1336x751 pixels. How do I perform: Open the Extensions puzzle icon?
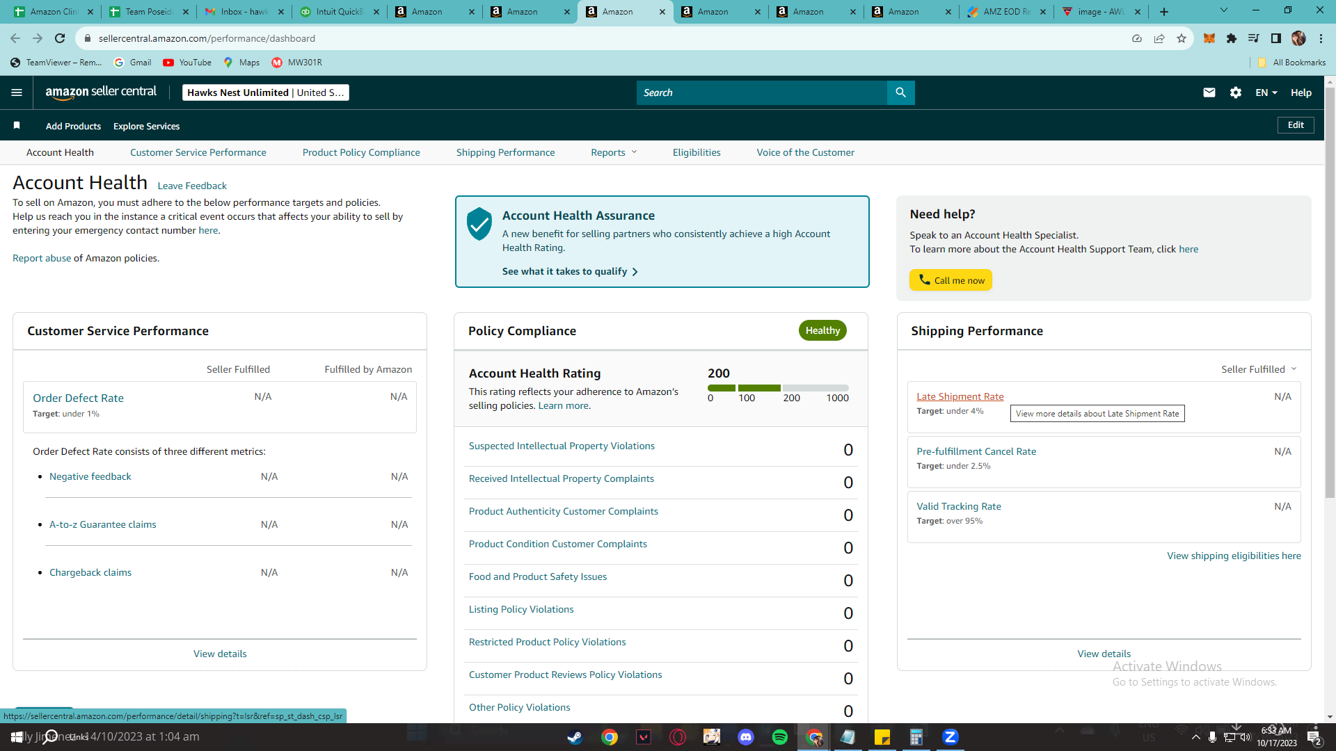(x=1232, y=38)
